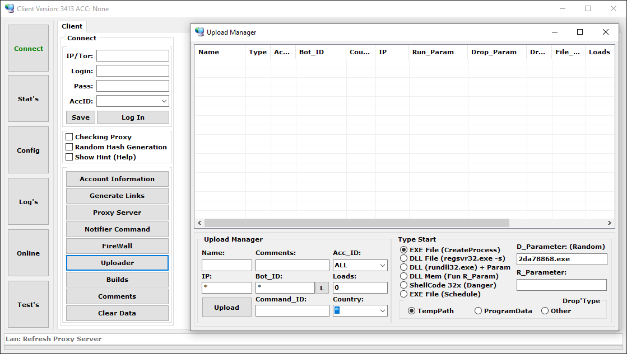Click the L button beside Bot_ID

click(x=322, y=288)
